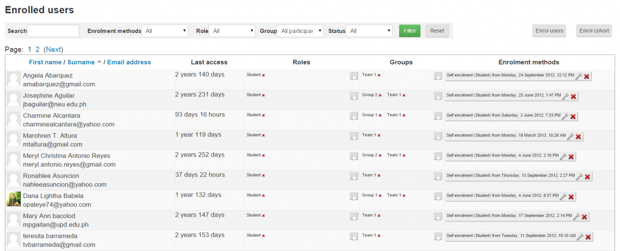This screenshot has height=251, width=620.
Task: Edit teresita barrameda's enrolment settings
Action: coord(580,237)
